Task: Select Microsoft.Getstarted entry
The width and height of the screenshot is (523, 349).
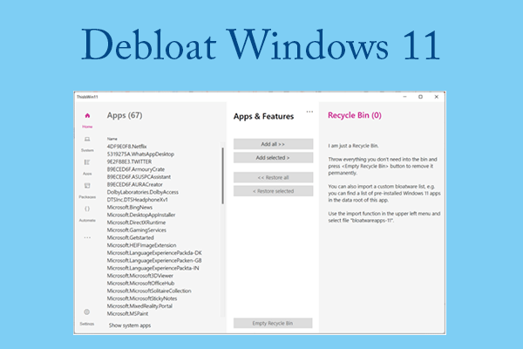Action: click(x=131, y=237)
